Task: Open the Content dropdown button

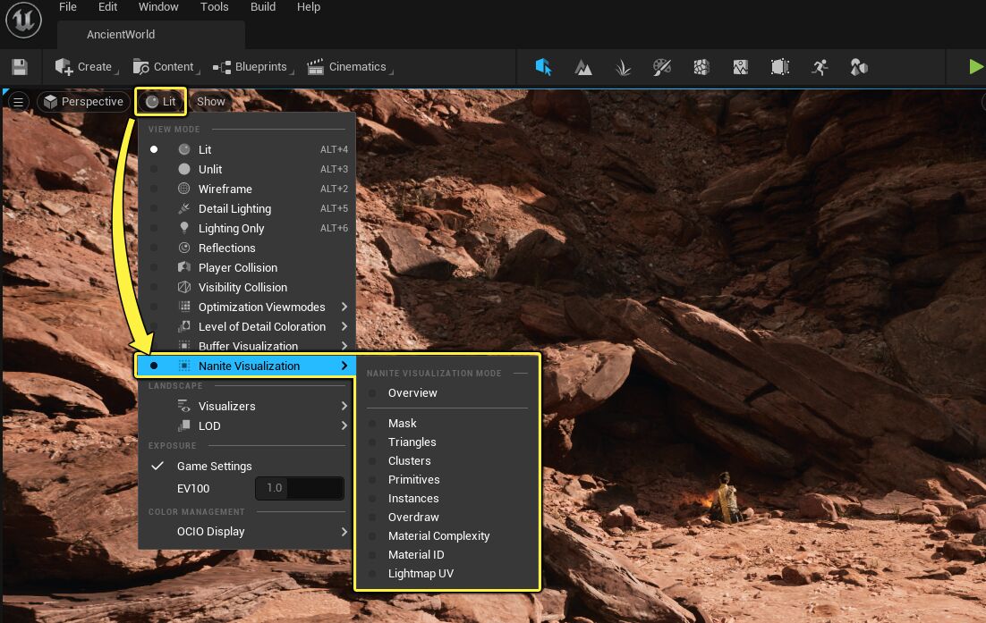Action: point(166,67)
